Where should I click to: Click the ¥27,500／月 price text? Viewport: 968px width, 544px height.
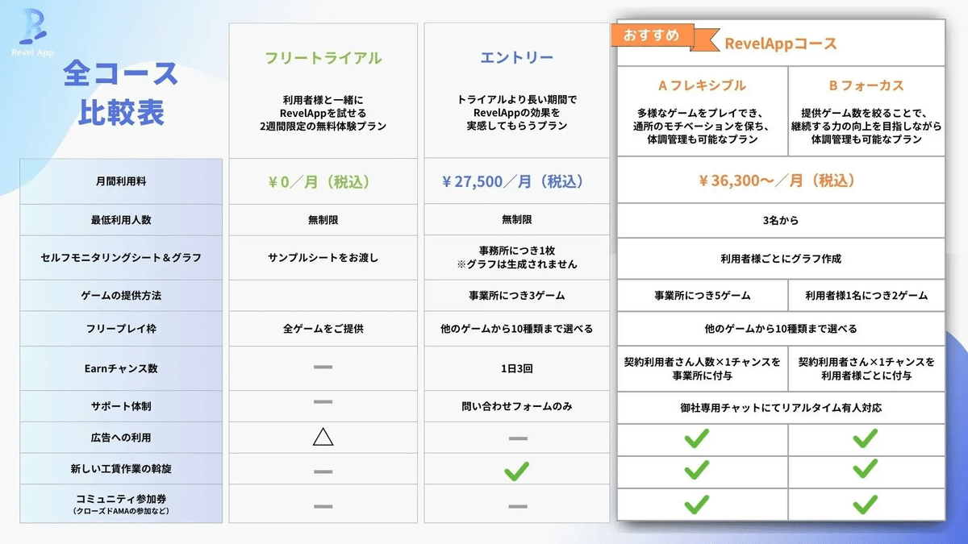[x=516, y=181]
